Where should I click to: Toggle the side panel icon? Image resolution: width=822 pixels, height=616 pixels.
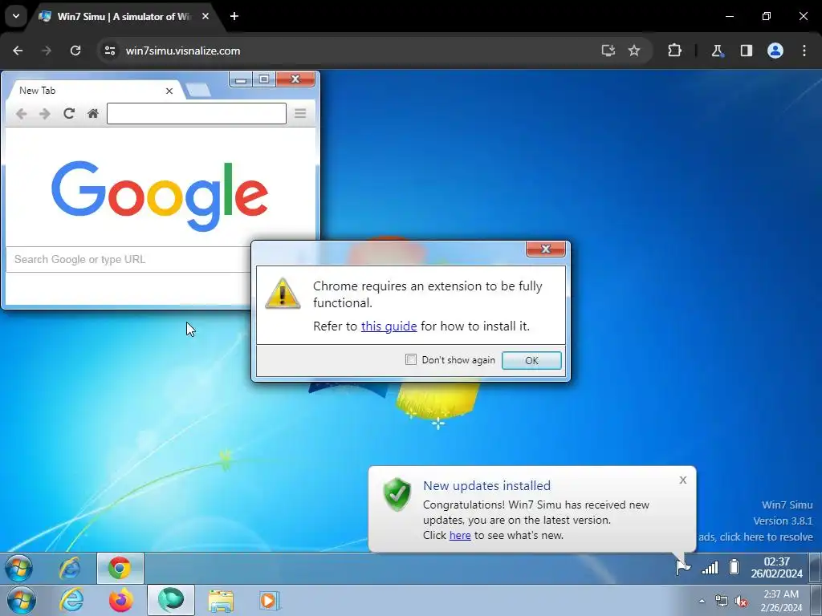pyautogui.click(x=747, y=51)
